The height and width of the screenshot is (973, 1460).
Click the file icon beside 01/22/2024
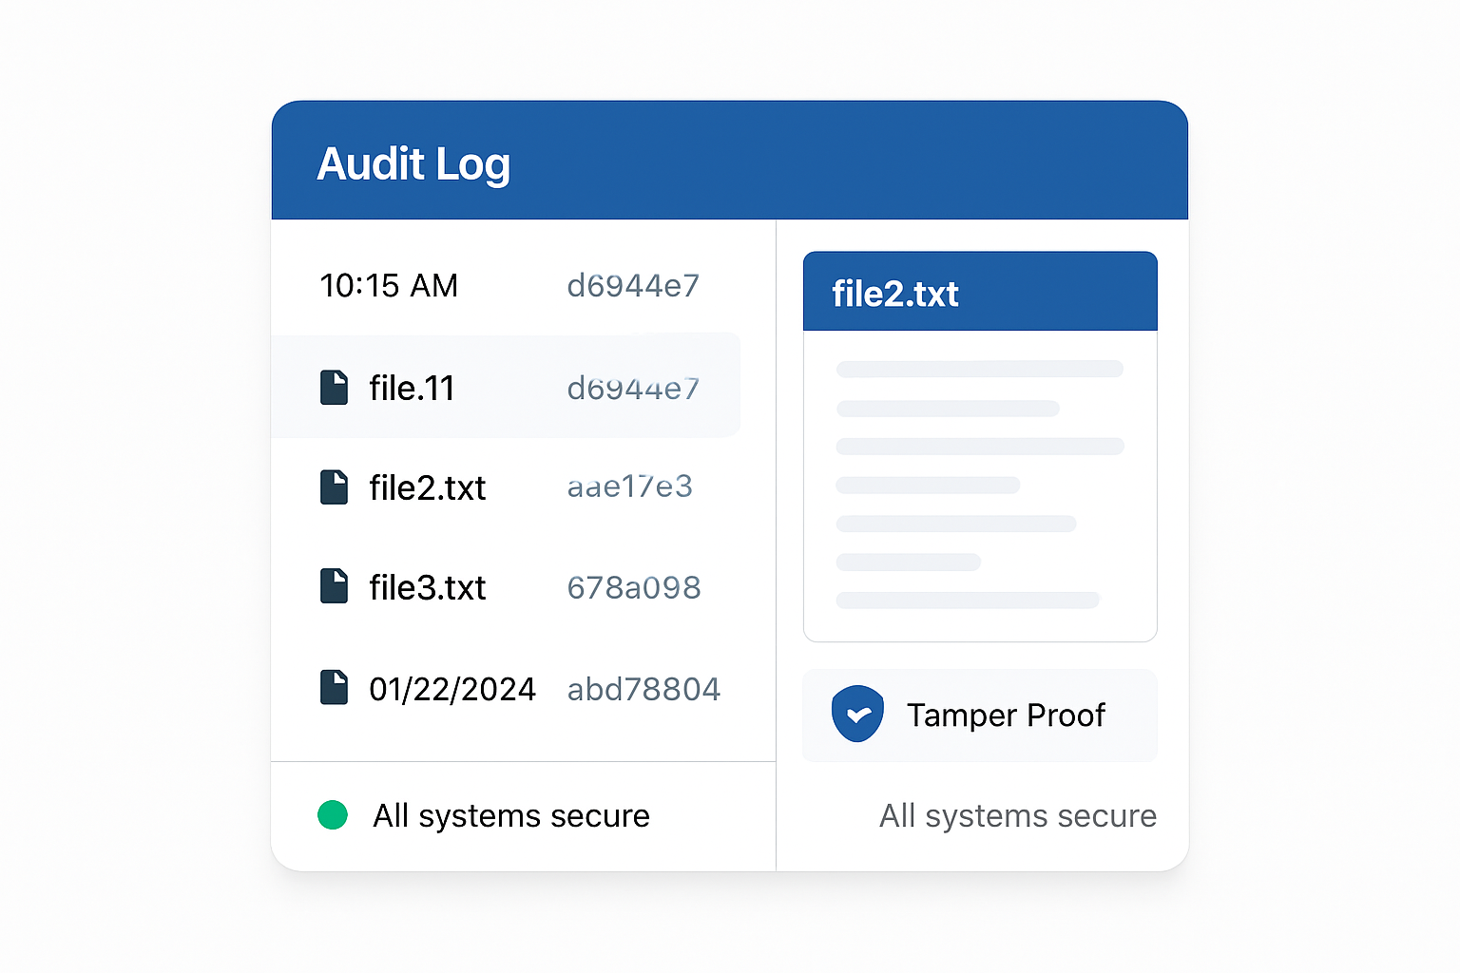pyautogui.click(x=334, y=687)
